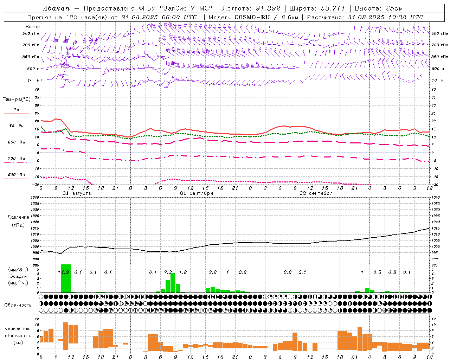The height and width of the screenshot is (360, 450).
Task: Click the '700 гПа' entry in the temperature legend
Action: (17, 158)
